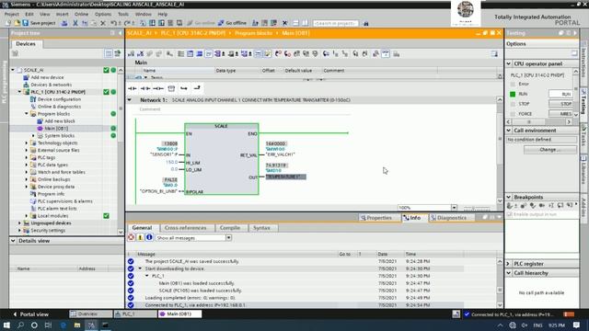Insert a normally closed contact instruction

[145, 88]
